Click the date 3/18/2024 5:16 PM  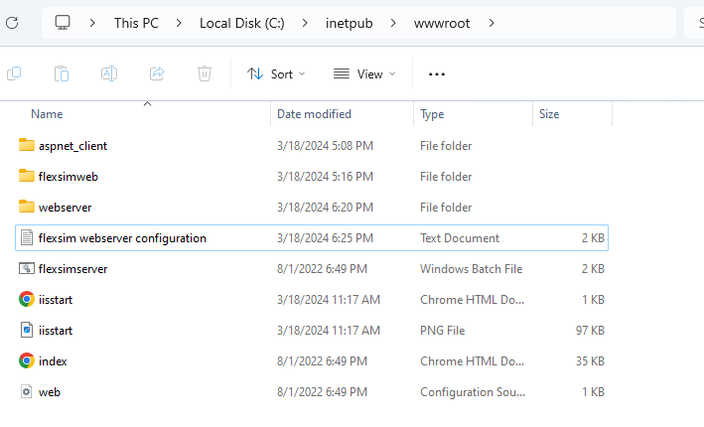(x=325, y=177)
